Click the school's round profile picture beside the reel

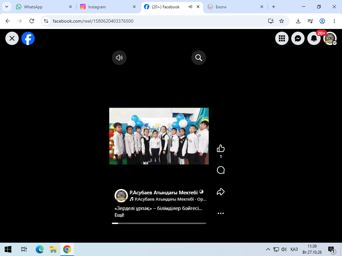(121, 195)
